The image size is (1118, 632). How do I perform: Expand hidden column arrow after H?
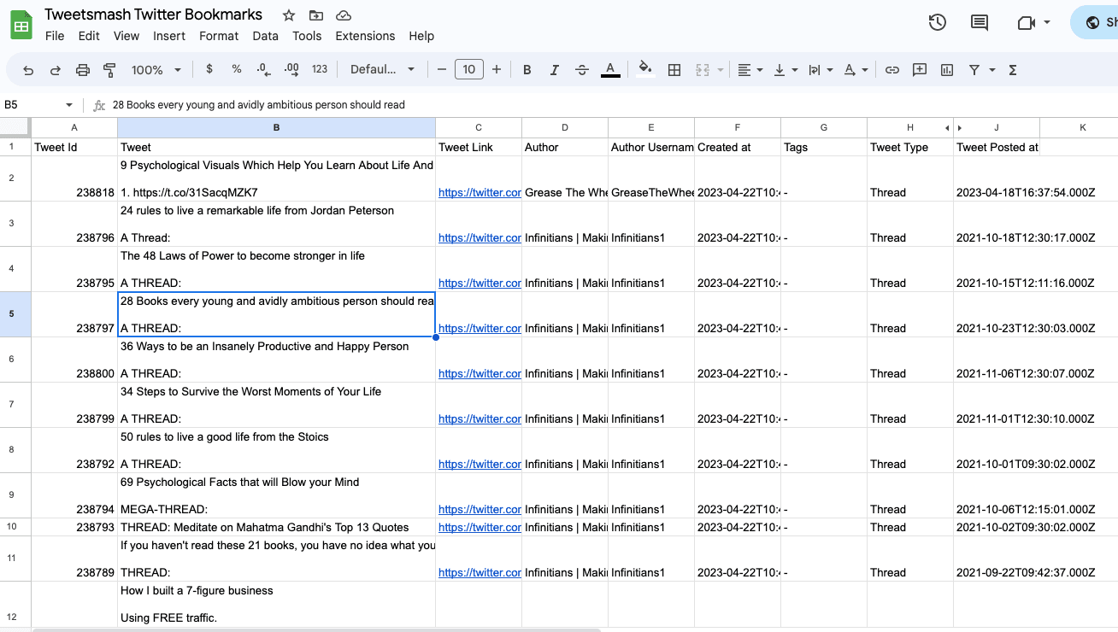pyautogui.click(x=947, y=128)
